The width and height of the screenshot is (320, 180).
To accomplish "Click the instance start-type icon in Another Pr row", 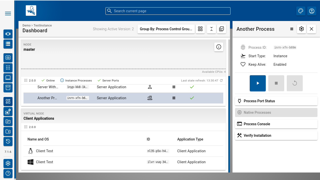I will click(150, 98).
